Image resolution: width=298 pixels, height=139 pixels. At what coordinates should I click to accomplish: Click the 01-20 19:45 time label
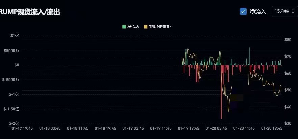point(272,128)
